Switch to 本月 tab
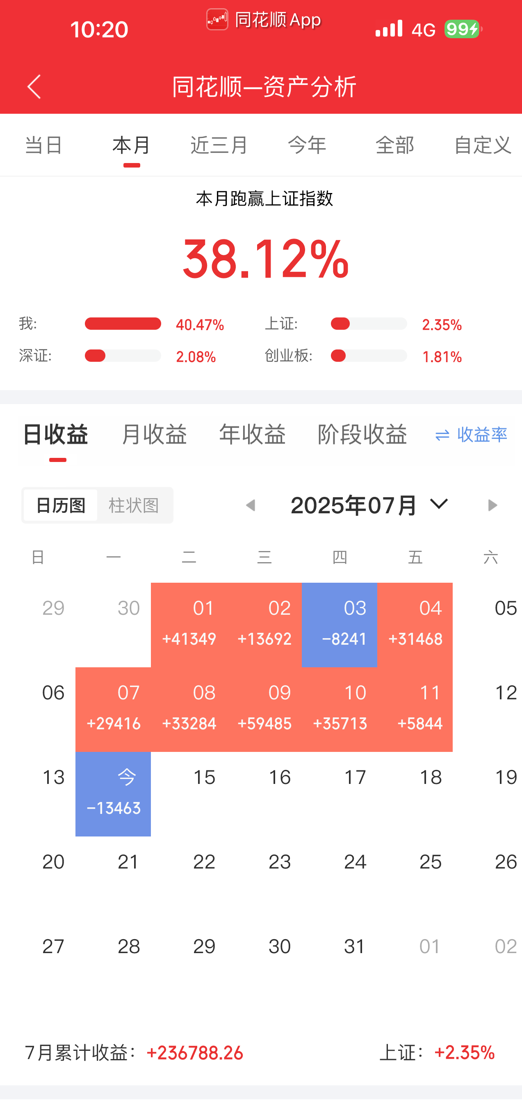This screenshot has height=1103, width=522. pos(132,145)
